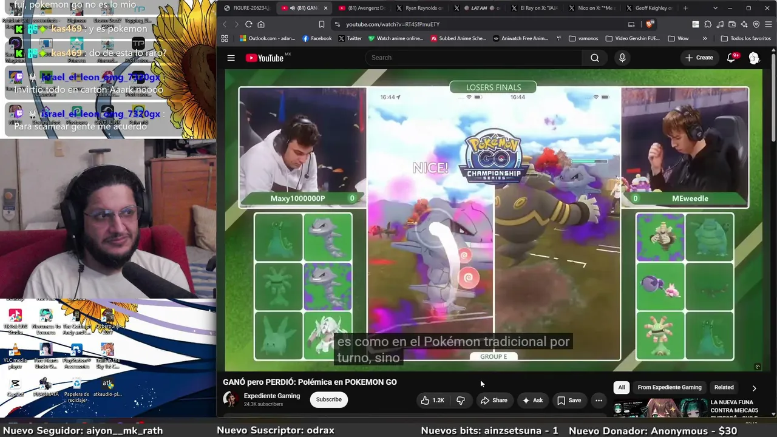The height and width of the screenshot is (437, 777).
Task: Click the Brave shields lion icon
Action: tap(650, 24)
